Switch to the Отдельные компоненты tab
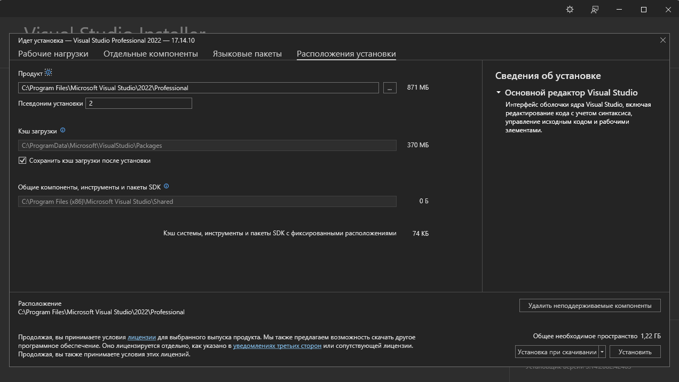 coord(151,54)
